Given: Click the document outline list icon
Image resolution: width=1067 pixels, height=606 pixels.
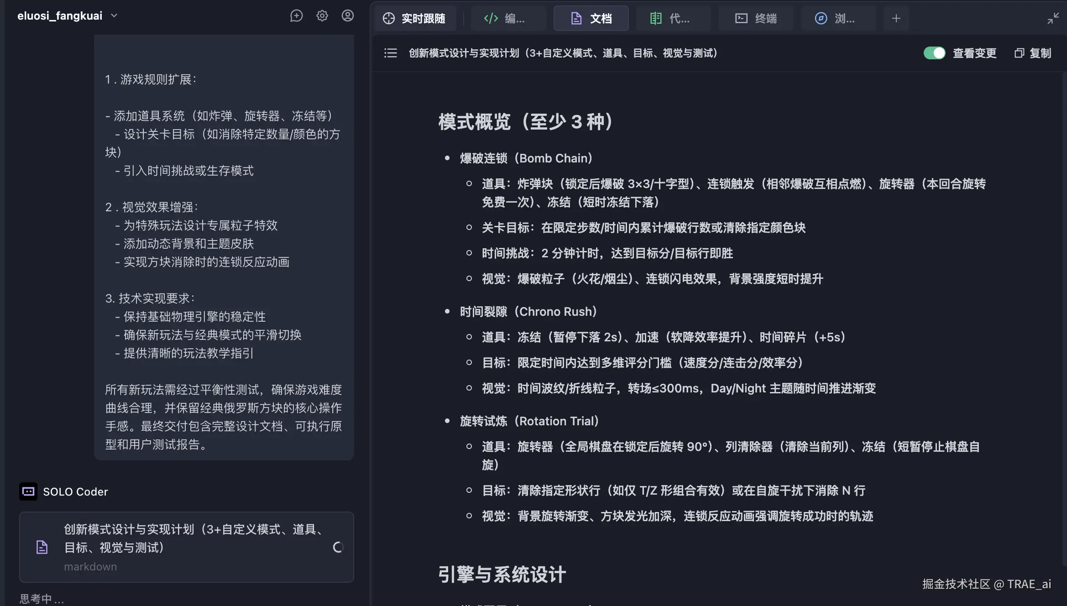Looking at the screenshot, I should point(391,53).
